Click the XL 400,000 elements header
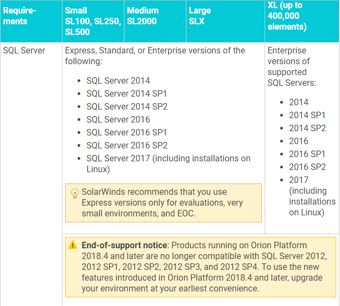Screen dimensions: 340x306 pyautogui.click(x=288, y=16)
